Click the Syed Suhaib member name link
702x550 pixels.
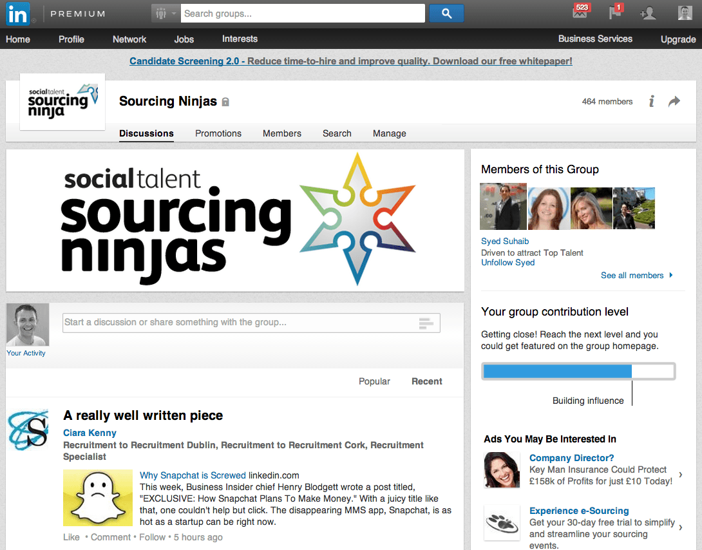click(505, 242)
